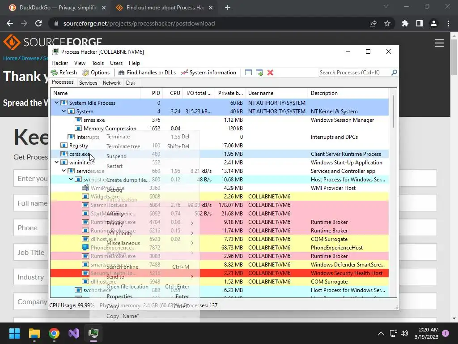Switch to the Disk tab
The width and height of the screenshot is (458, 344).
coord(131,83)
